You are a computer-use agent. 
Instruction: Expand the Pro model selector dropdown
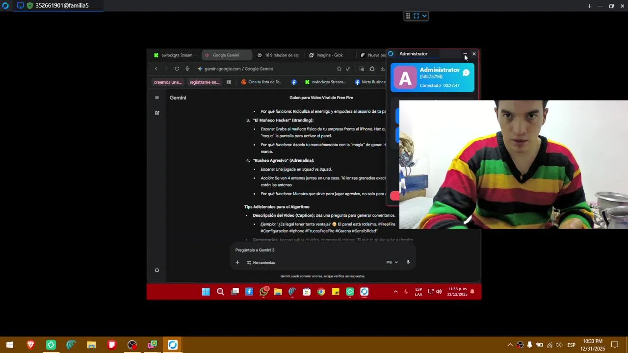coord(392,262)
